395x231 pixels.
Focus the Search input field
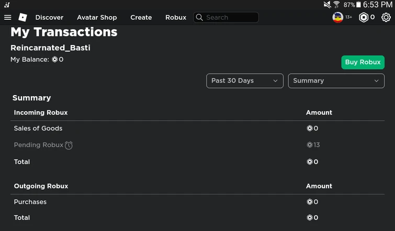point(230,17)
